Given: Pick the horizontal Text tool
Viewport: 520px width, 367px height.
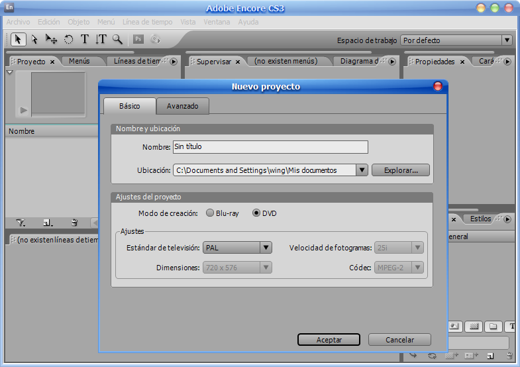Looking at the screenshot, I should coord(85,39).
